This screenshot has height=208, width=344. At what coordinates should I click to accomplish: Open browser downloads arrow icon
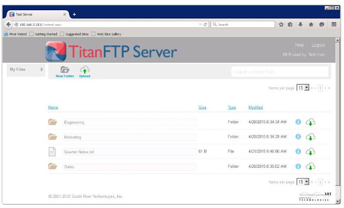300,25
